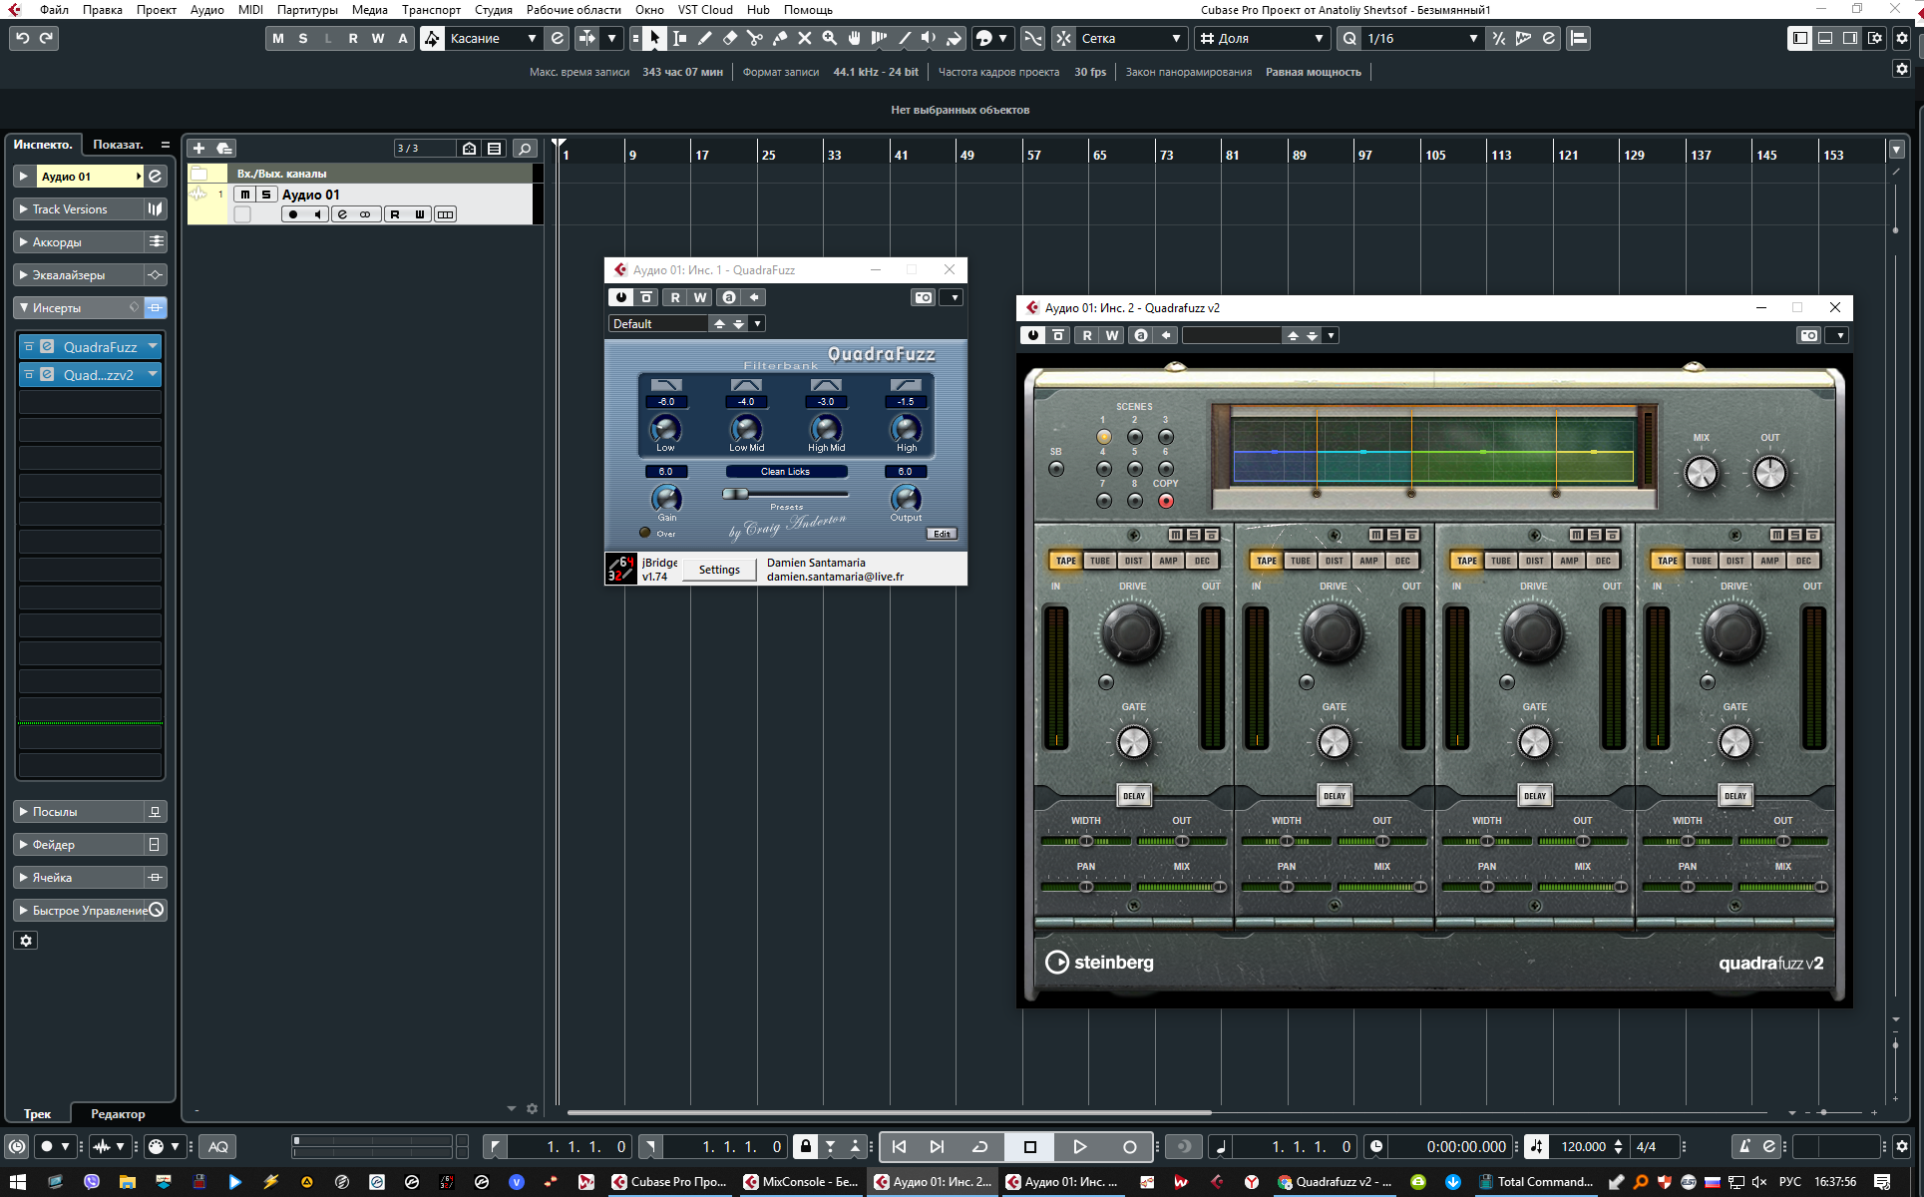Click snapshot camera icon in Quadrafuzz v2 window

click(x=1809, y=335)
